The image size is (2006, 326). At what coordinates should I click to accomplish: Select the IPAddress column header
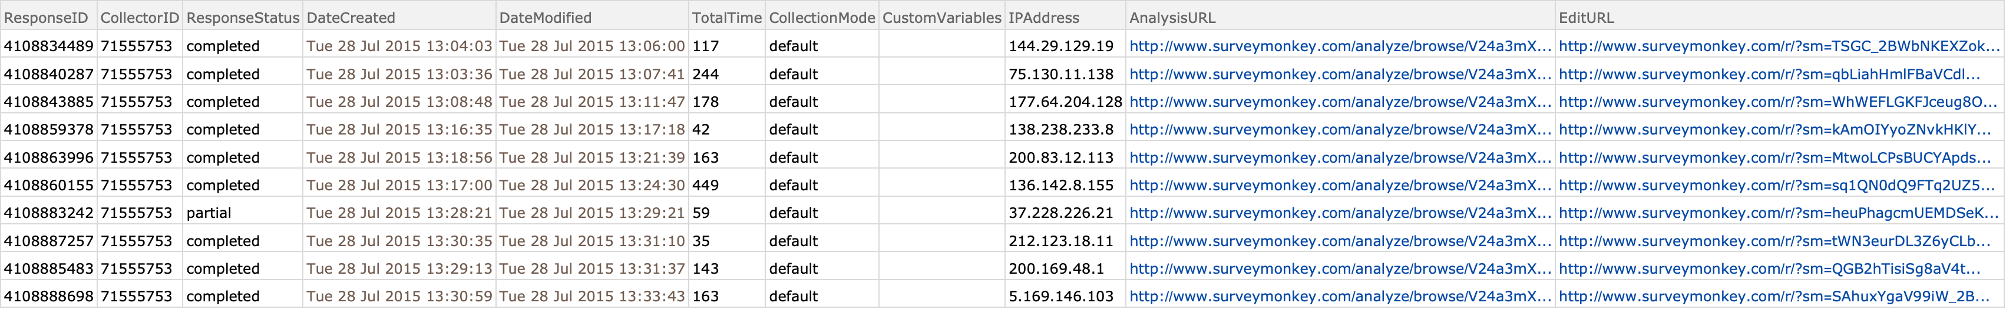[1065, 17]
